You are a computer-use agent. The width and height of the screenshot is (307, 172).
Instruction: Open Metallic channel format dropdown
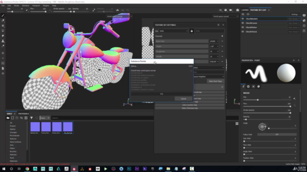tap(214, 56)
